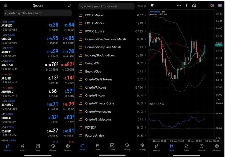Open Settings tab in middle panel
The height and width of the screenshot is (157, 225).
(142, 147)
